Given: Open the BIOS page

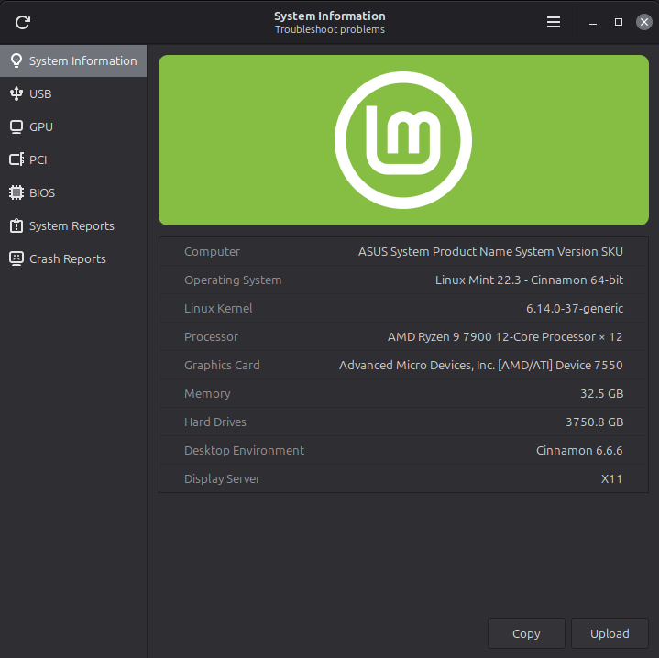Looking at the screenshot, I should coord(73,192).
